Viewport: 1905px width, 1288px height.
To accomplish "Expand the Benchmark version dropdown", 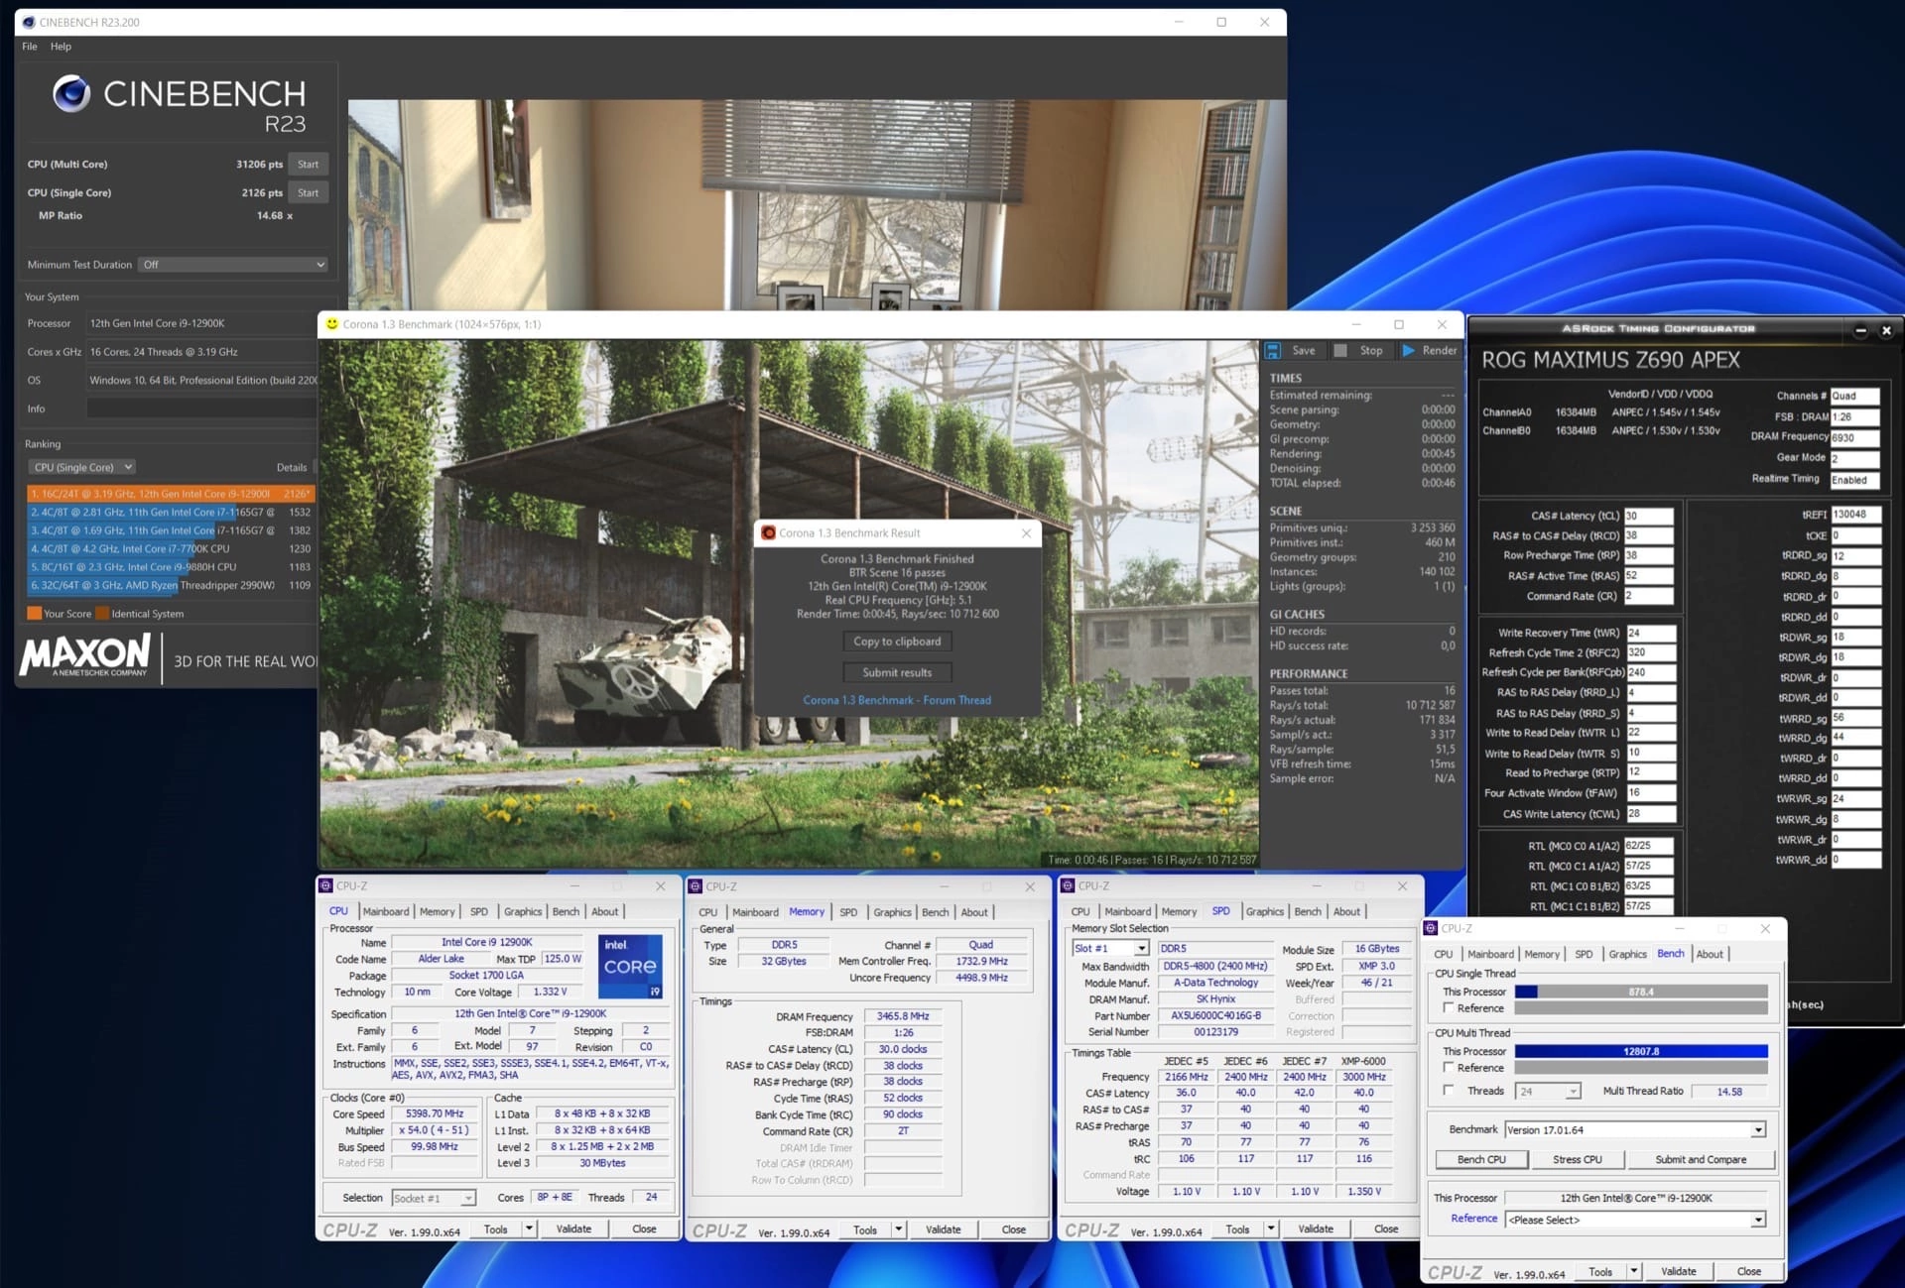I will [1757, 1130].
